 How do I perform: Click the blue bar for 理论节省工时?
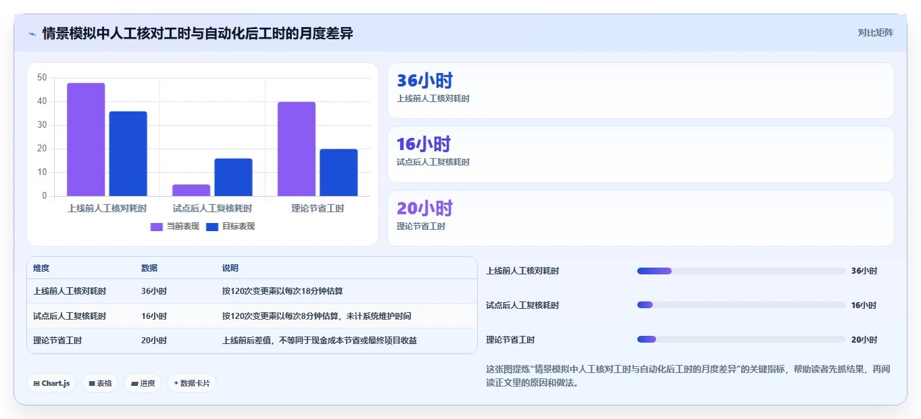[x=339, y=173]
